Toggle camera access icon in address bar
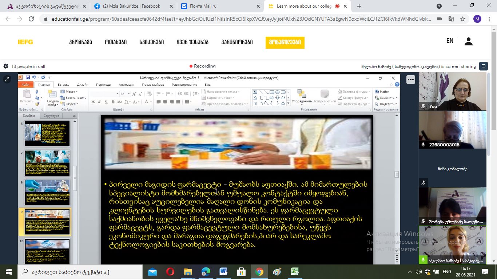Screen dimensions: 497x279 (x=440, y=19)
